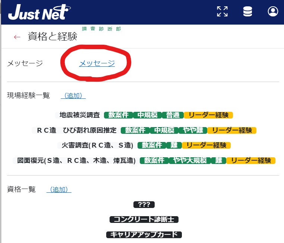Image resolution: width=284 pixels, height=243 pixels.
Task: Select the 図面復元 experience label
Action: (76, 160)
